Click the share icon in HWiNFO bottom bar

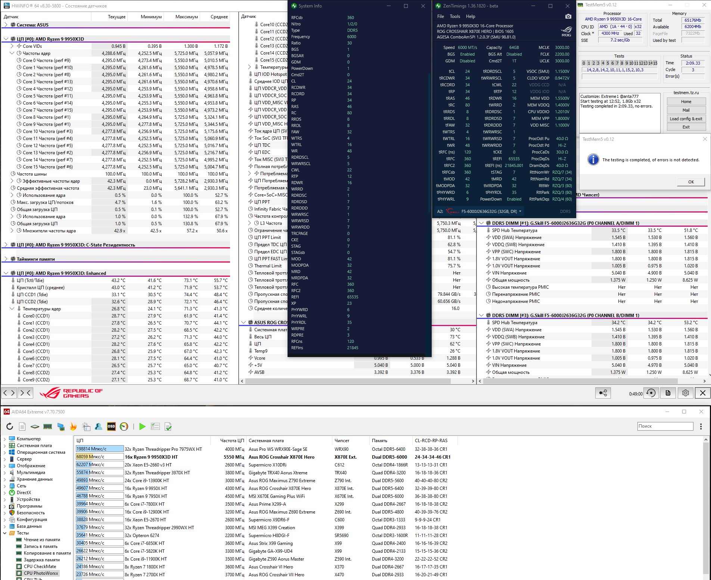pos(603,393)
